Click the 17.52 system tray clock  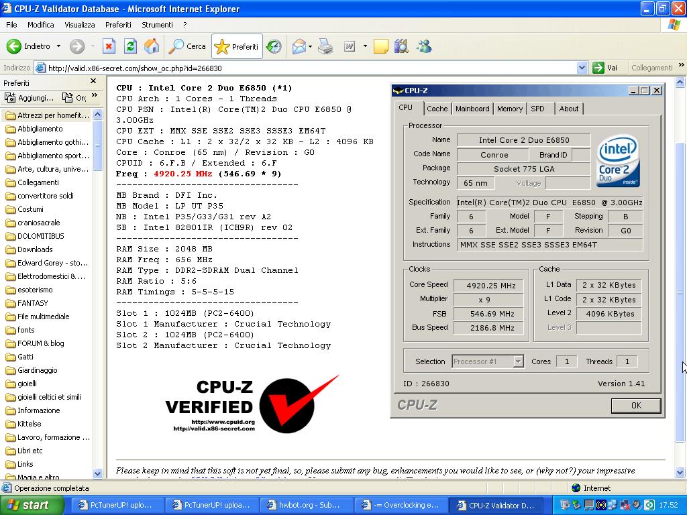[669, 506]
